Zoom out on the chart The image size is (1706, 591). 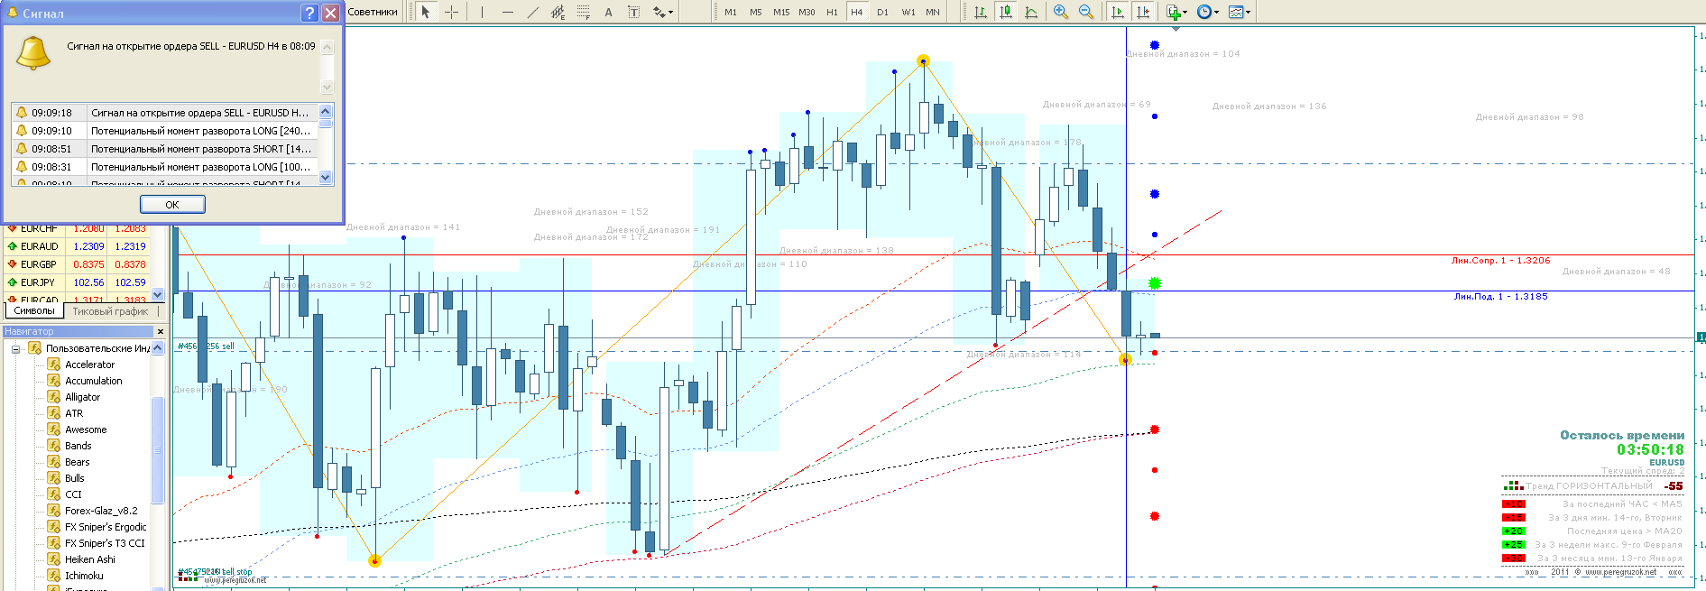coord(1086,12)
